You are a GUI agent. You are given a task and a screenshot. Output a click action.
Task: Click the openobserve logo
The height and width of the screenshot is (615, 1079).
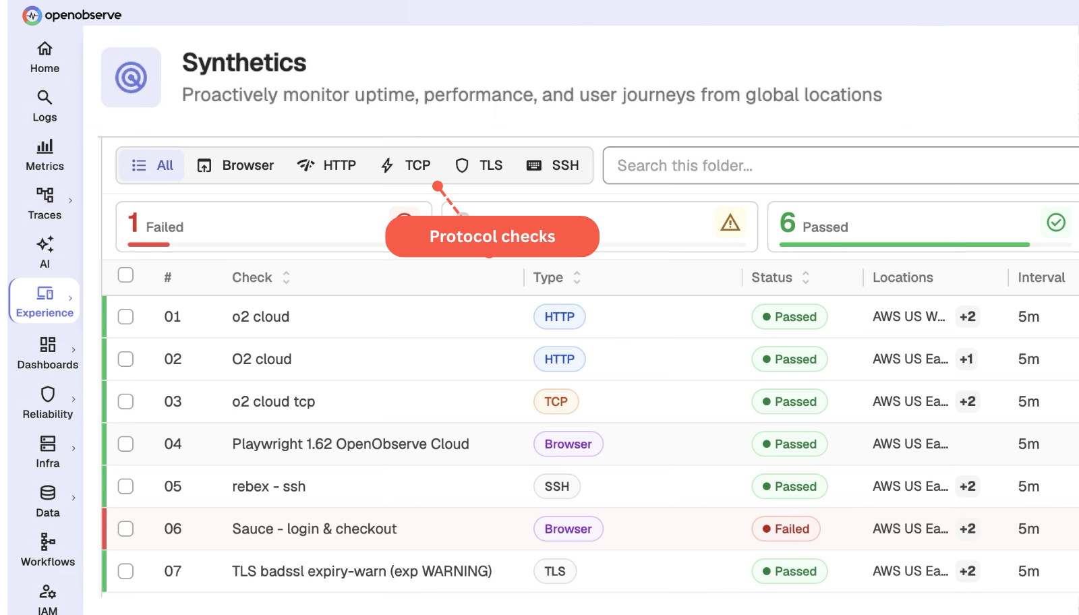[72, 15]
